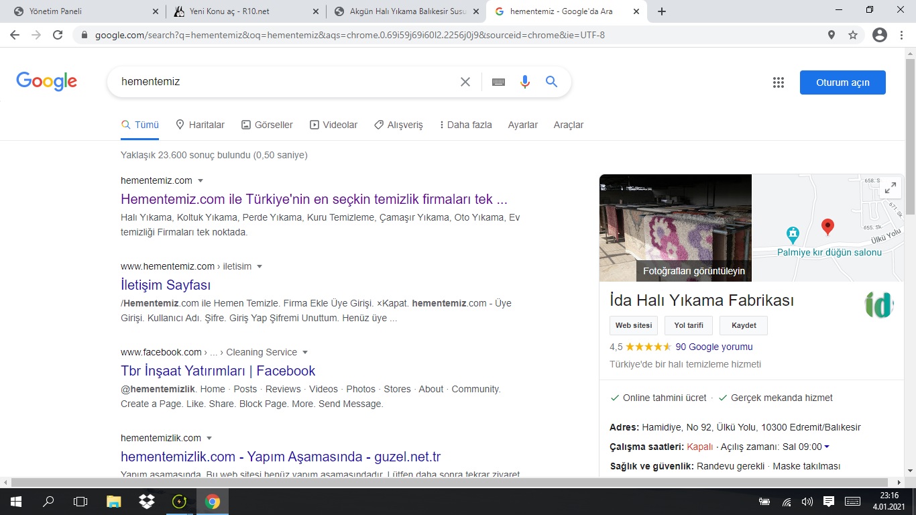This screenshot has height=515, width=916.
Task: Open the Google apps grid
Action: click(x=779, y=82)
